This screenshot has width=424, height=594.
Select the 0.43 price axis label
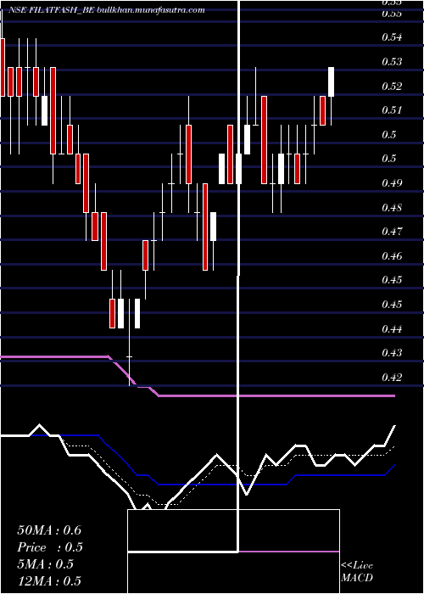392,353
